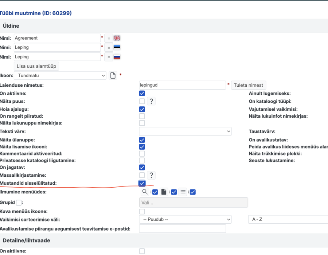The width and height of the screenshot is (328, 255).
Task: Open the Ikoon dropdown showing Tundmatu
Action: pos(60,75)
